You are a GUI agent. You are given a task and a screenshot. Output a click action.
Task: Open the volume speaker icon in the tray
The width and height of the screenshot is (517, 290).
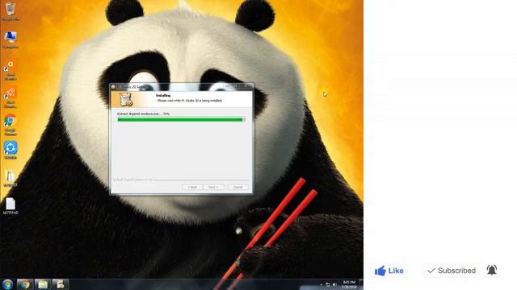click(334, 284)
